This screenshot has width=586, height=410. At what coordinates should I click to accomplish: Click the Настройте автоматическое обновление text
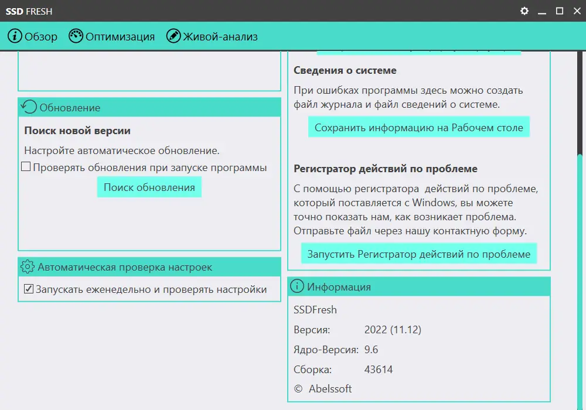tap(122, 151)
